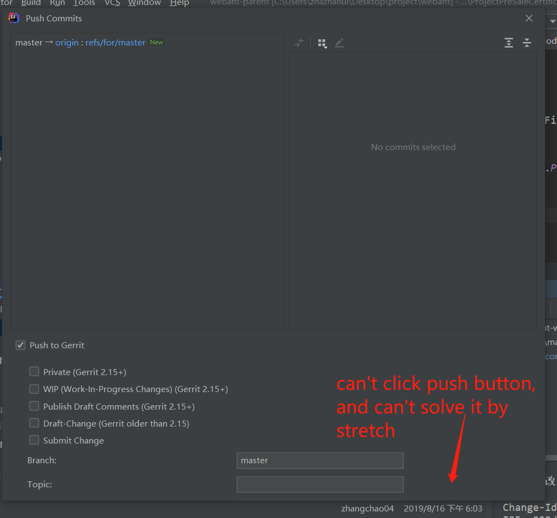The image size is (557, 518).
Task: Click the Branch field containing master
Action: click(320, 461)
